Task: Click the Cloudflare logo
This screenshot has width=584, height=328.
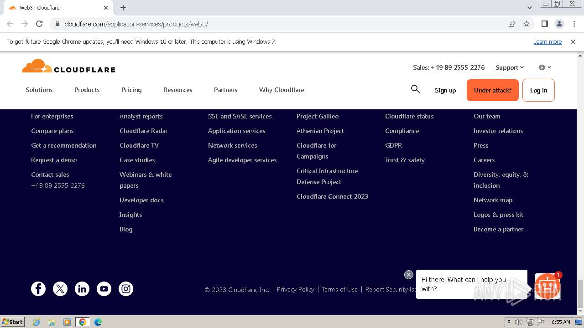Action: [68, 67]
